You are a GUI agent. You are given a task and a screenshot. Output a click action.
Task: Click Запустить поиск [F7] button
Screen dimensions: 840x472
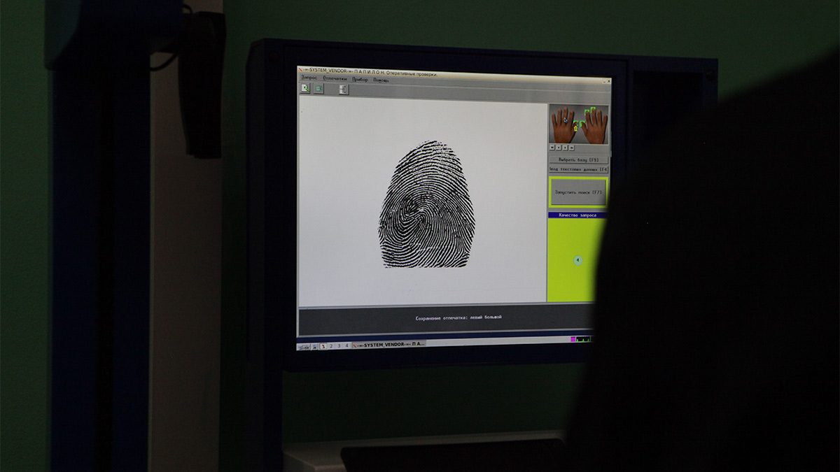point(578,192)
